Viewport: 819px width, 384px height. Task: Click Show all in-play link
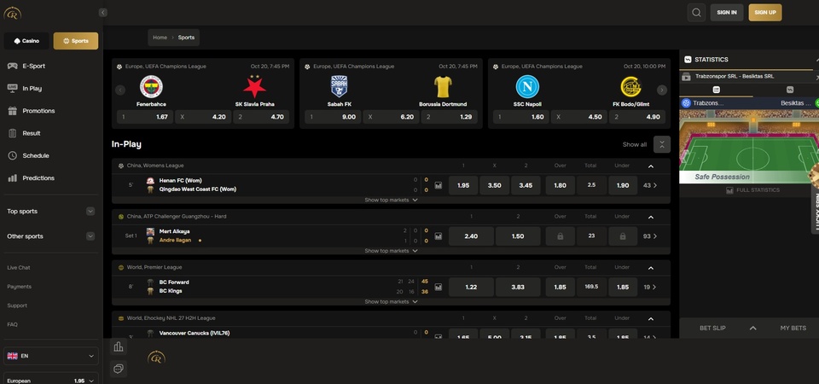tap(634, 145)
